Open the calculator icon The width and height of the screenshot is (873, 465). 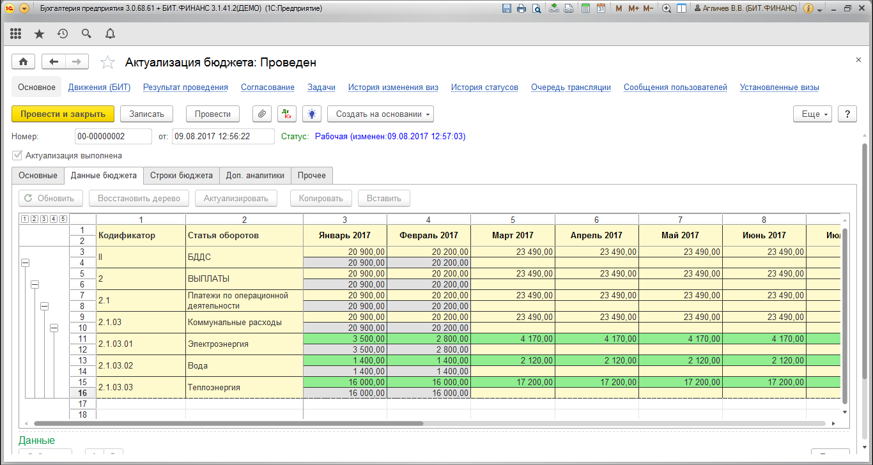585,8
